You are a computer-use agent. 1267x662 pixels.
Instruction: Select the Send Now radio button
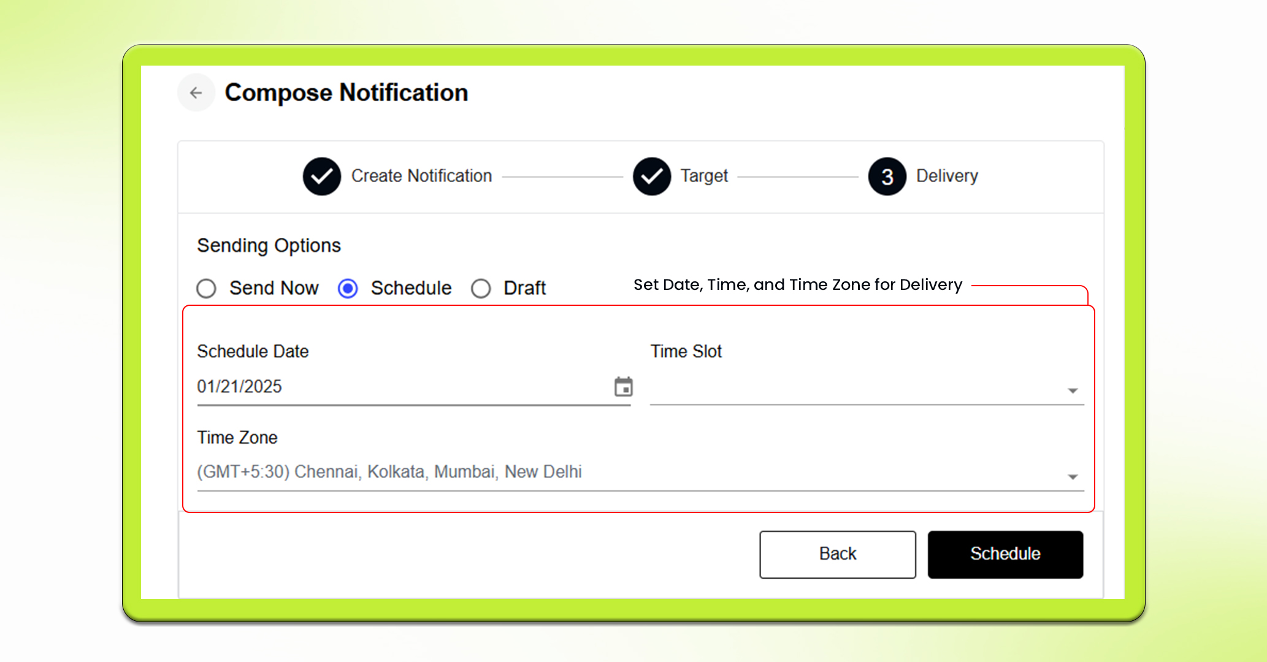pos(206,288)
